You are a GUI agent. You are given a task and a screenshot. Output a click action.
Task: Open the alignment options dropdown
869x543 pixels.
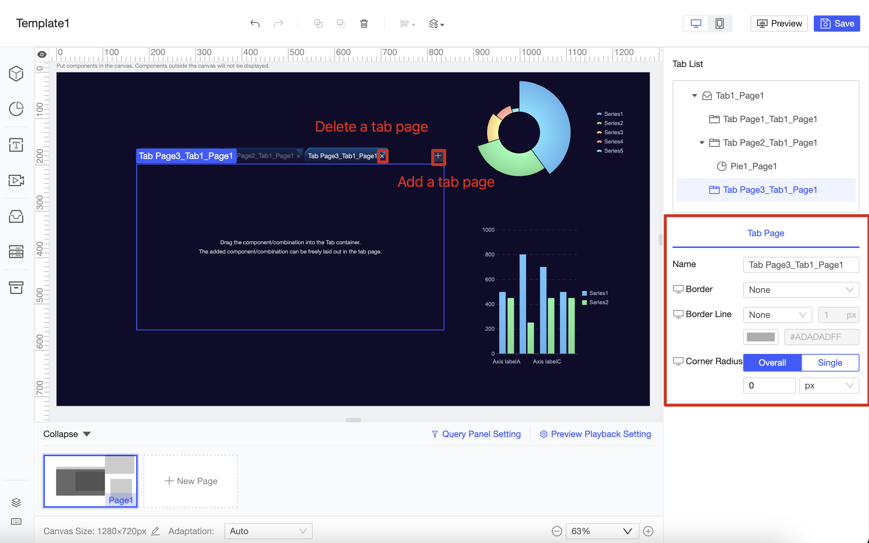[408, 24]
